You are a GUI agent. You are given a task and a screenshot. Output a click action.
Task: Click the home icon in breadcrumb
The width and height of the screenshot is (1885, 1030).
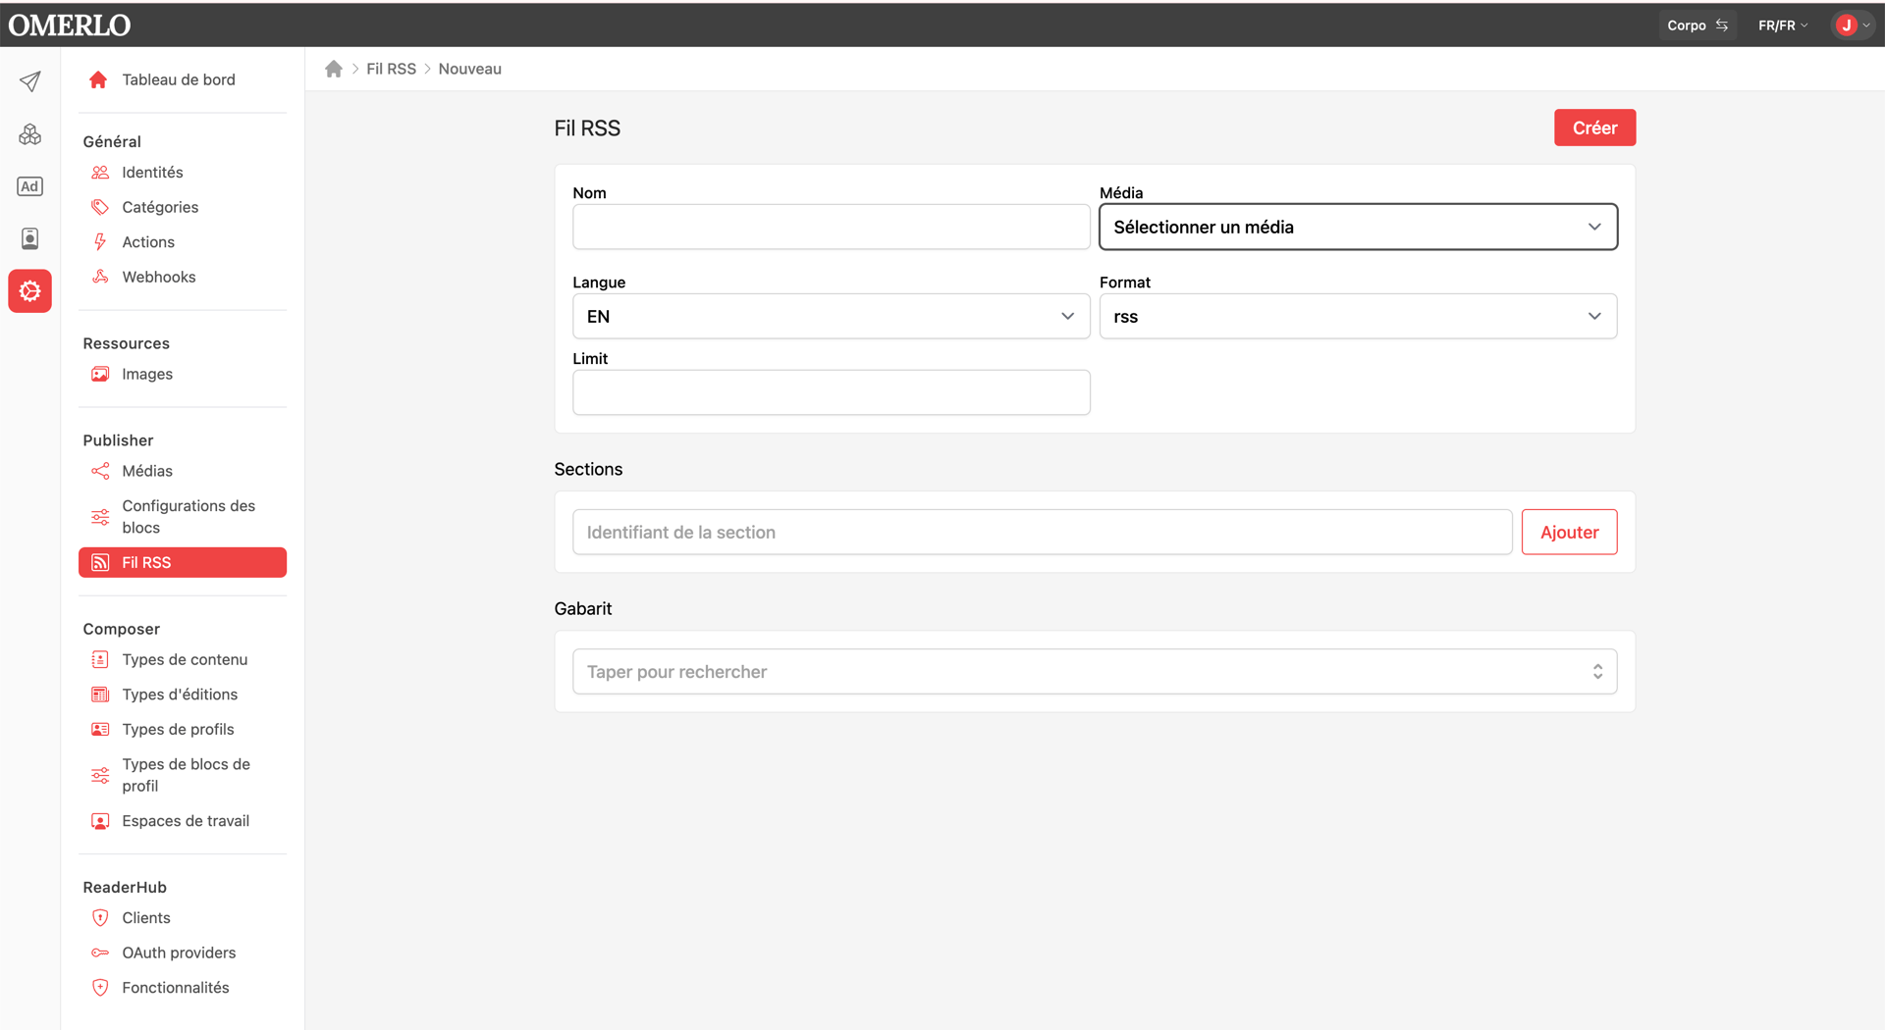click(334, 69)
